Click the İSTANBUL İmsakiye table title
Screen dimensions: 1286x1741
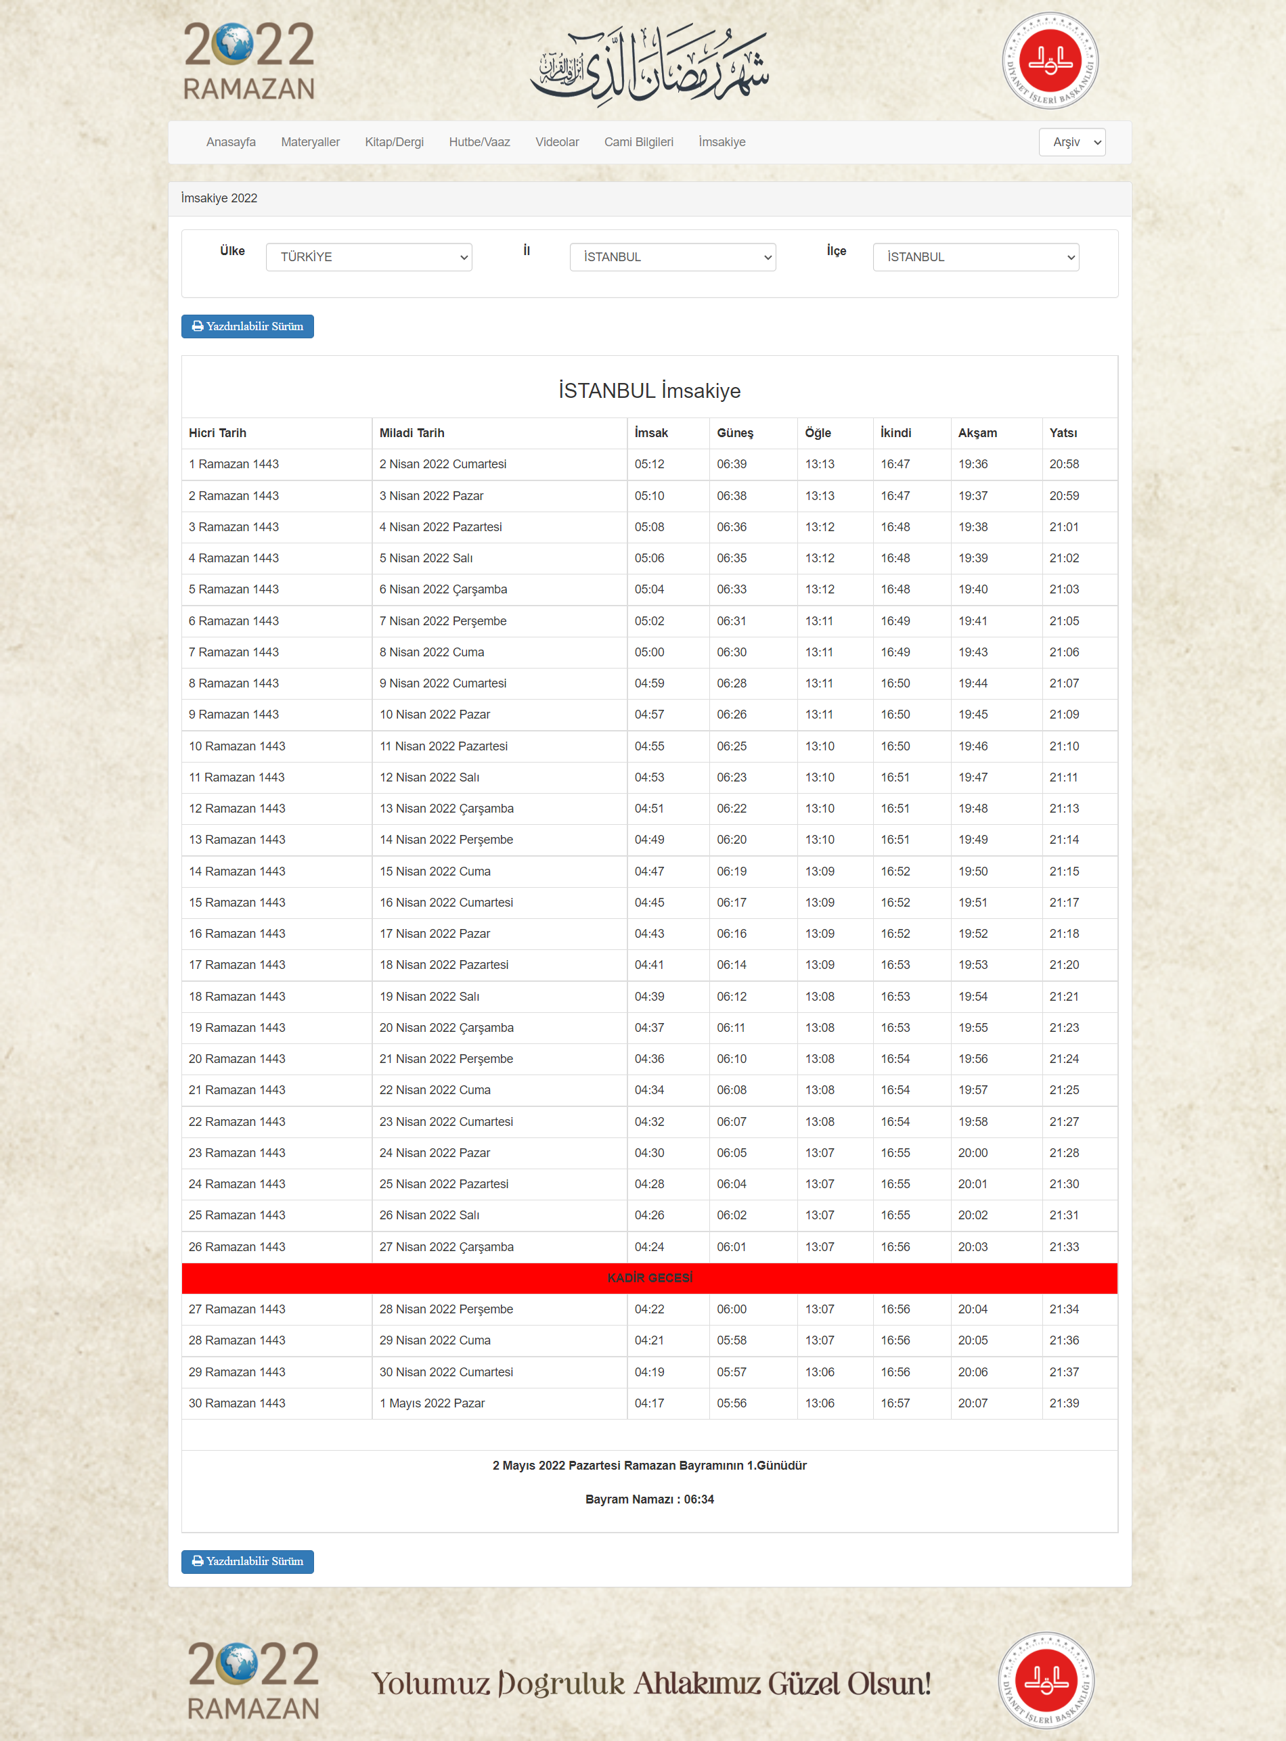pos(649,390)
